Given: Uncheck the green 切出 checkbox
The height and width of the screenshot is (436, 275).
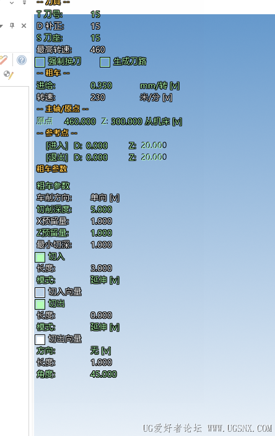Looking at the screenshot, I should pos(40,304).
